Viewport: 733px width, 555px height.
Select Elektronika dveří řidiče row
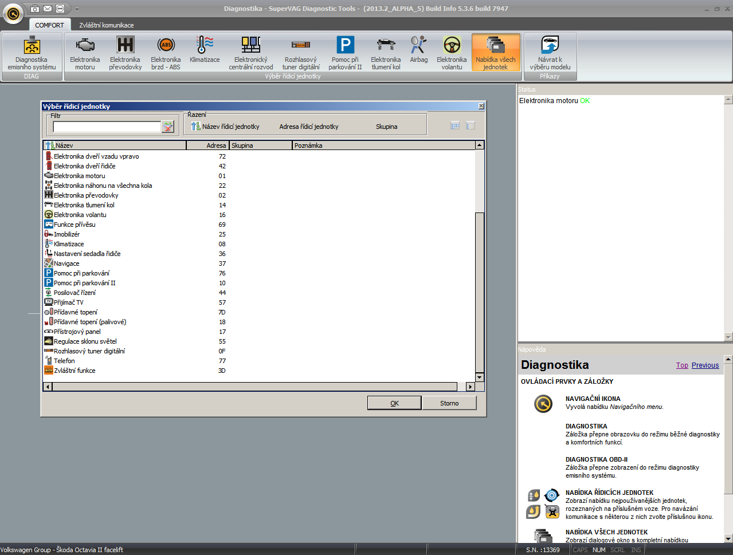pos(260,166)
